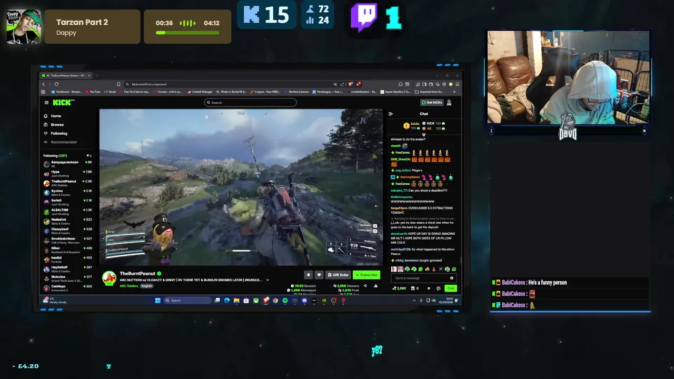Viewport: 674px width, 379px height.
Task: Open the Windows Start menu
Action: point(157,301)
